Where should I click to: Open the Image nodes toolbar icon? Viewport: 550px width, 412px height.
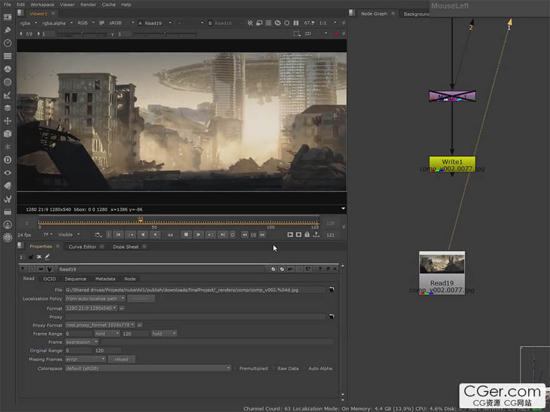pos(7,17)
